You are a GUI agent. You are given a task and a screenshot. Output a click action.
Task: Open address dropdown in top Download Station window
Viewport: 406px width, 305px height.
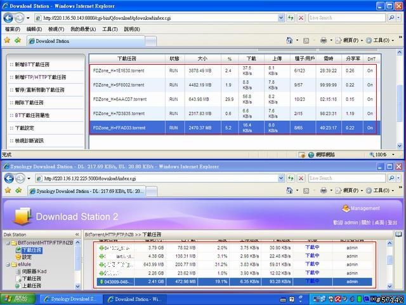pos(280,18)
